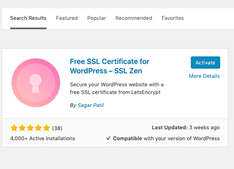Screen dimensions: 234x169
Task: Show the Favorites tab
Action: pyautogui.click(x=173, y=18)
